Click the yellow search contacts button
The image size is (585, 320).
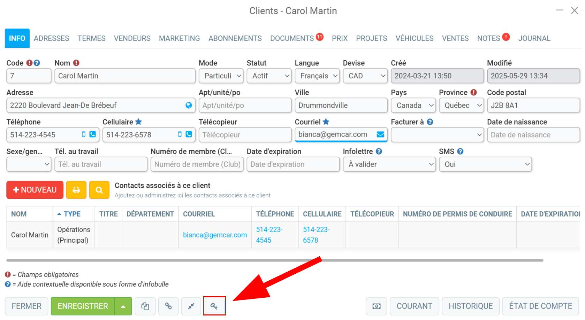[x=99, y=190]
